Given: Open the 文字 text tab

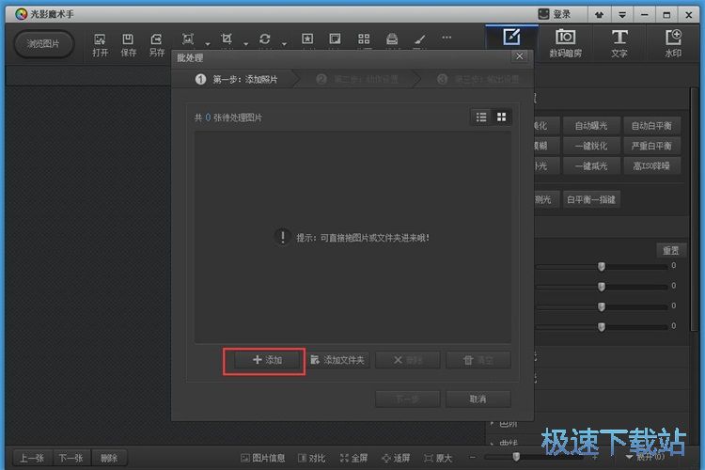Looking at the screenshot, I should point(619,43).
